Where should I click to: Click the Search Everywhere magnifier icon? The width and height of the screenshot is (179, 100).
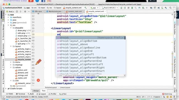pyautogui.click(x=170, y=8)
